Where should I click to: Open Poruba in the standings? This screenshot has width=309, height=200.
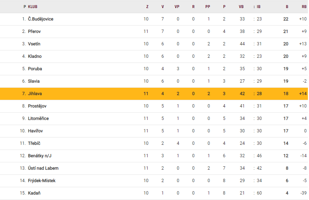(35, 69)
